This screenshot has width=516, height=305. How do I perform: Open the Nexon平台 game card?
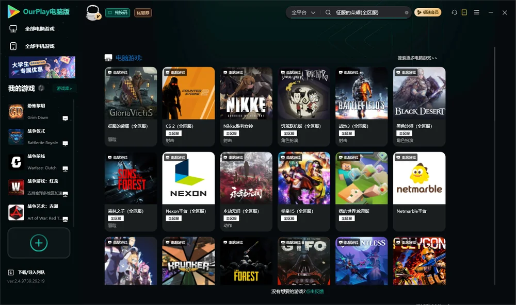pyautogui.click(x=188, y=192)
